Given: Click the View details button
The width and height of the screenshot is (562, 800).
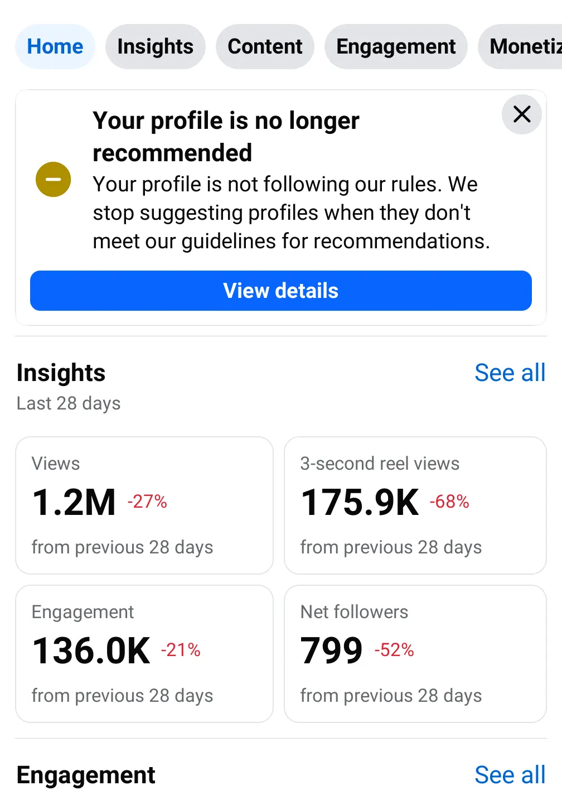Looking at the screenshot, I should (281, 291).
